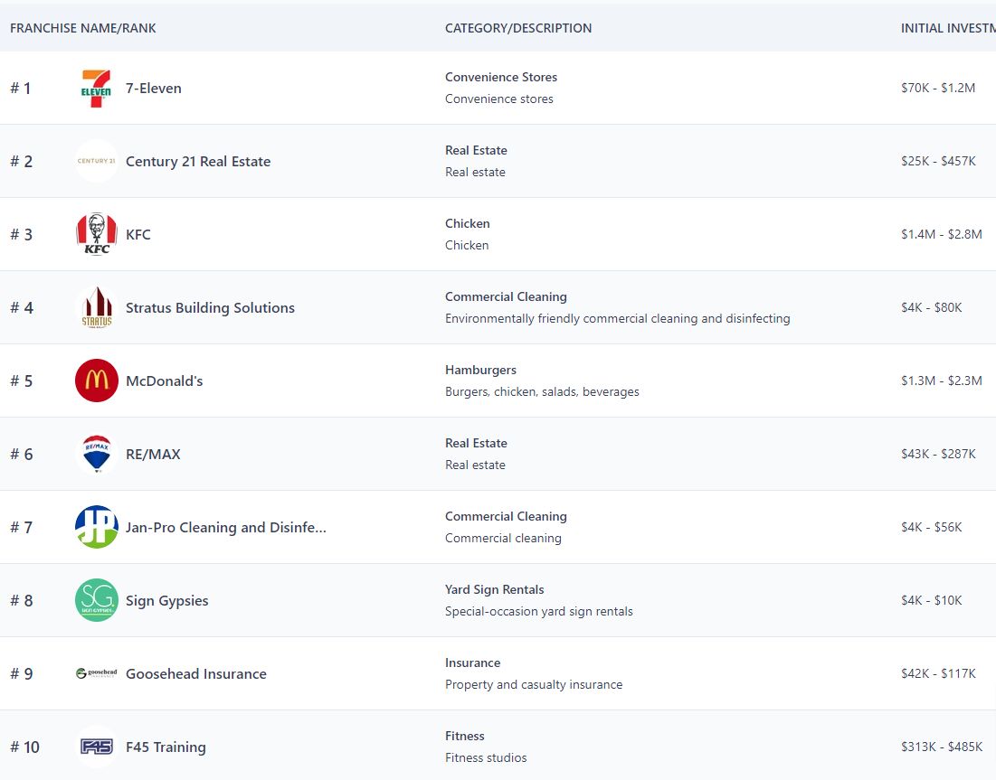Screen dimensions: 996x780
Task: Open the KFC franchise name link
Action: point(138,234)
